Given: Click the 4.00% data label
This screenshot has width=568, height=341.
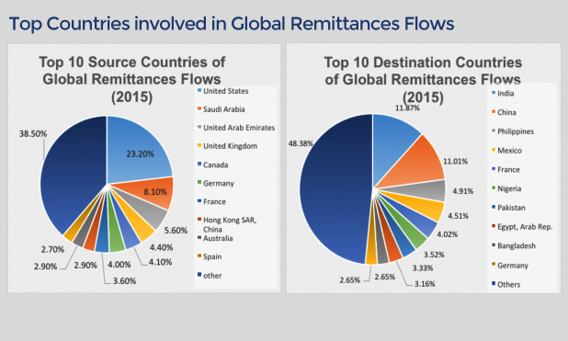Looking at the screenshot, I should 119,265.
